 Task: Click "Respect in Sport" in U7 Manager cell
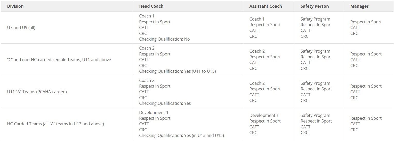[366, 22]
